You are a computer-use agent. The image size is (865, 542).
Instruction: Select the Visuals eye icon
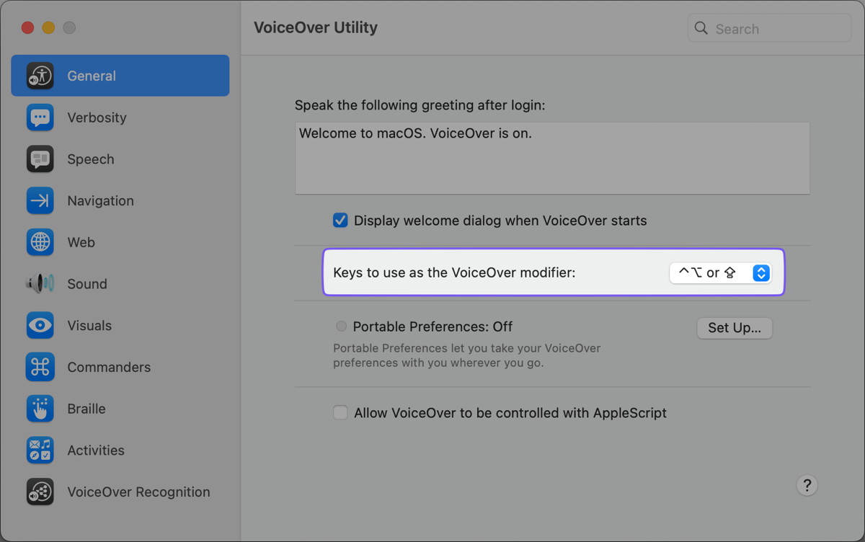(40, 326)
